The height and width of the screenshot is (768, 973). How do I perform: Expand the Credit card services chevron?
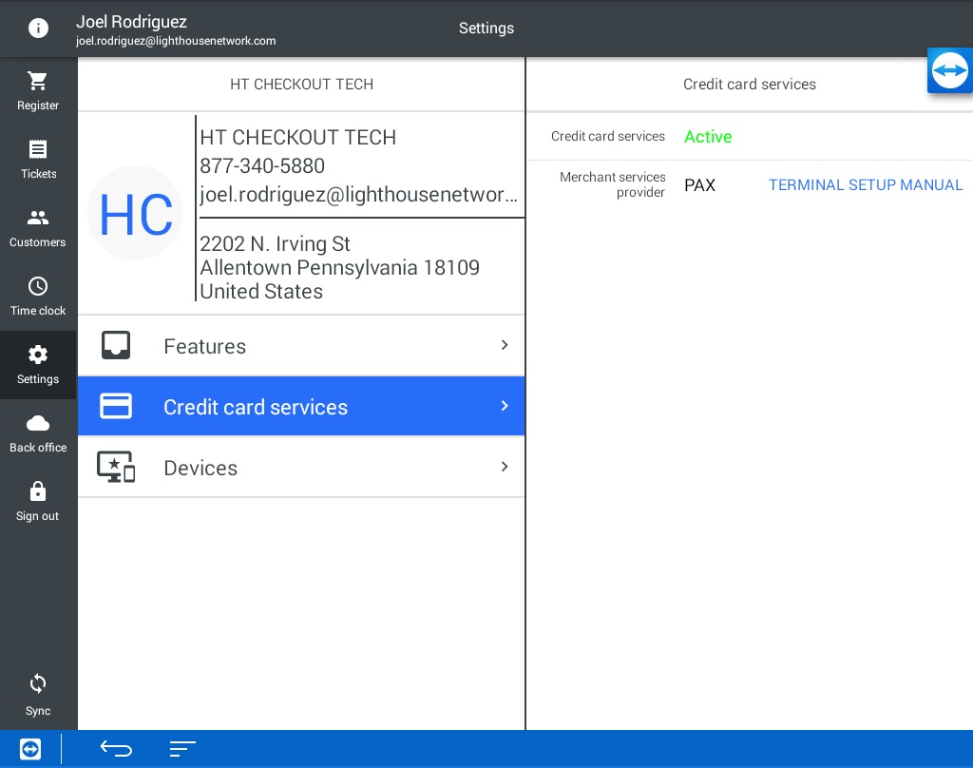point(505,406)
